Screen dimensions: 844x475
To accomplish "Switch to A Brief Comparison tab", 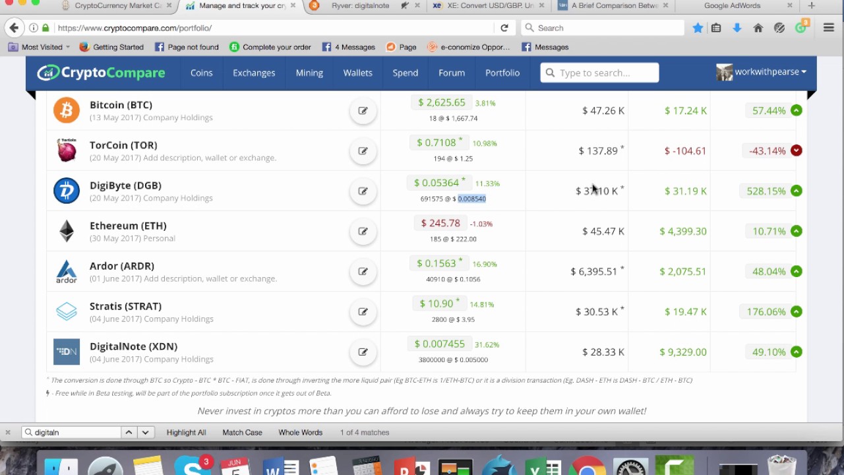I will (613, 6).
